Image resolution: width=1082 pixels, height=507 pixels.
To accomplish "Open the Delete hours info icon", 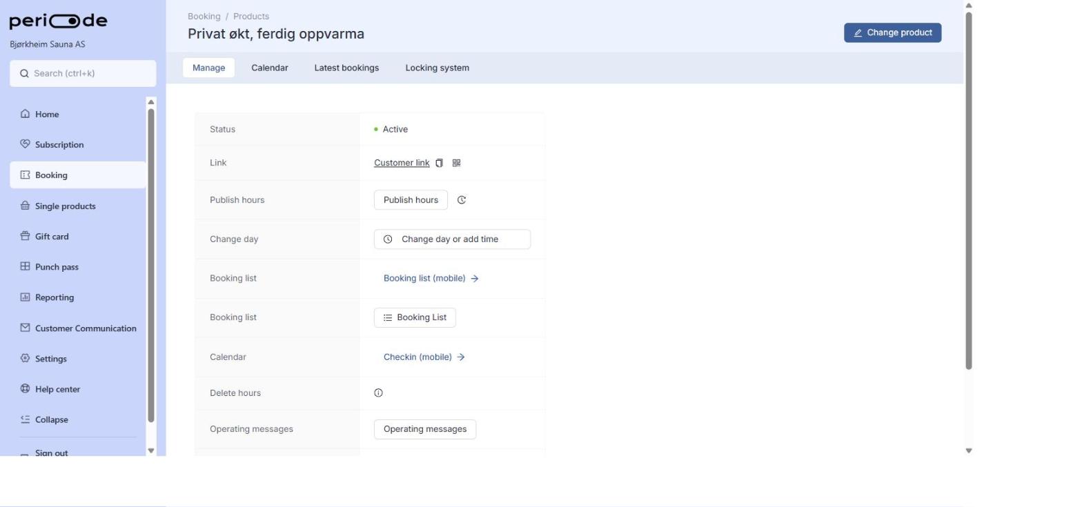I will 378,393.
